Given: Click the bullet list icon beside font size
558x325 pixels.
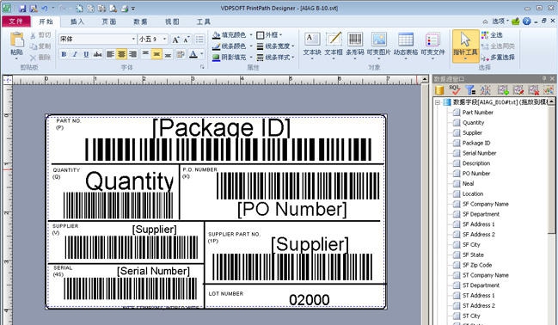Looking at the screenshot, I should coord(199,40).
